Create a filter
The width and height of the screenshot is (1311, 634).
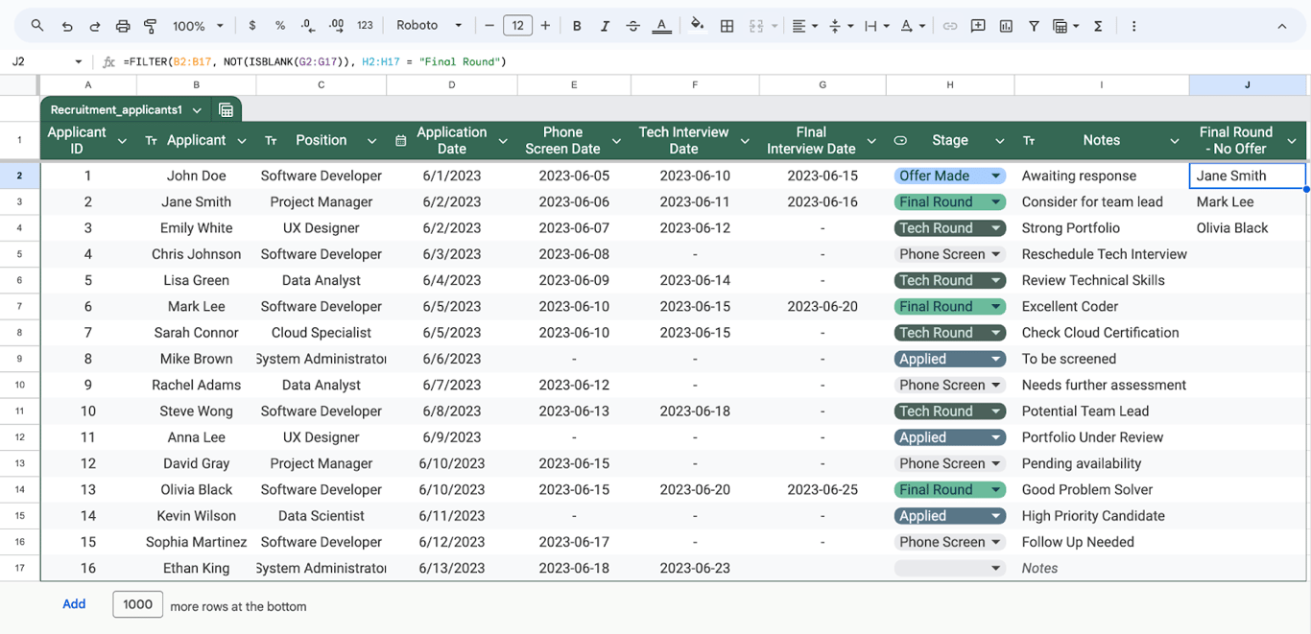[x=1034, y=26]
